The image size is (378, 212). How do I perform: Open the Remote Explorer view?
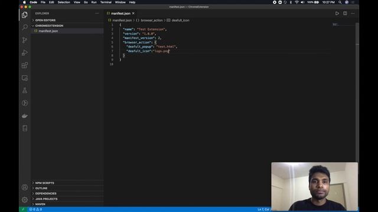click(x=25, y=78)
